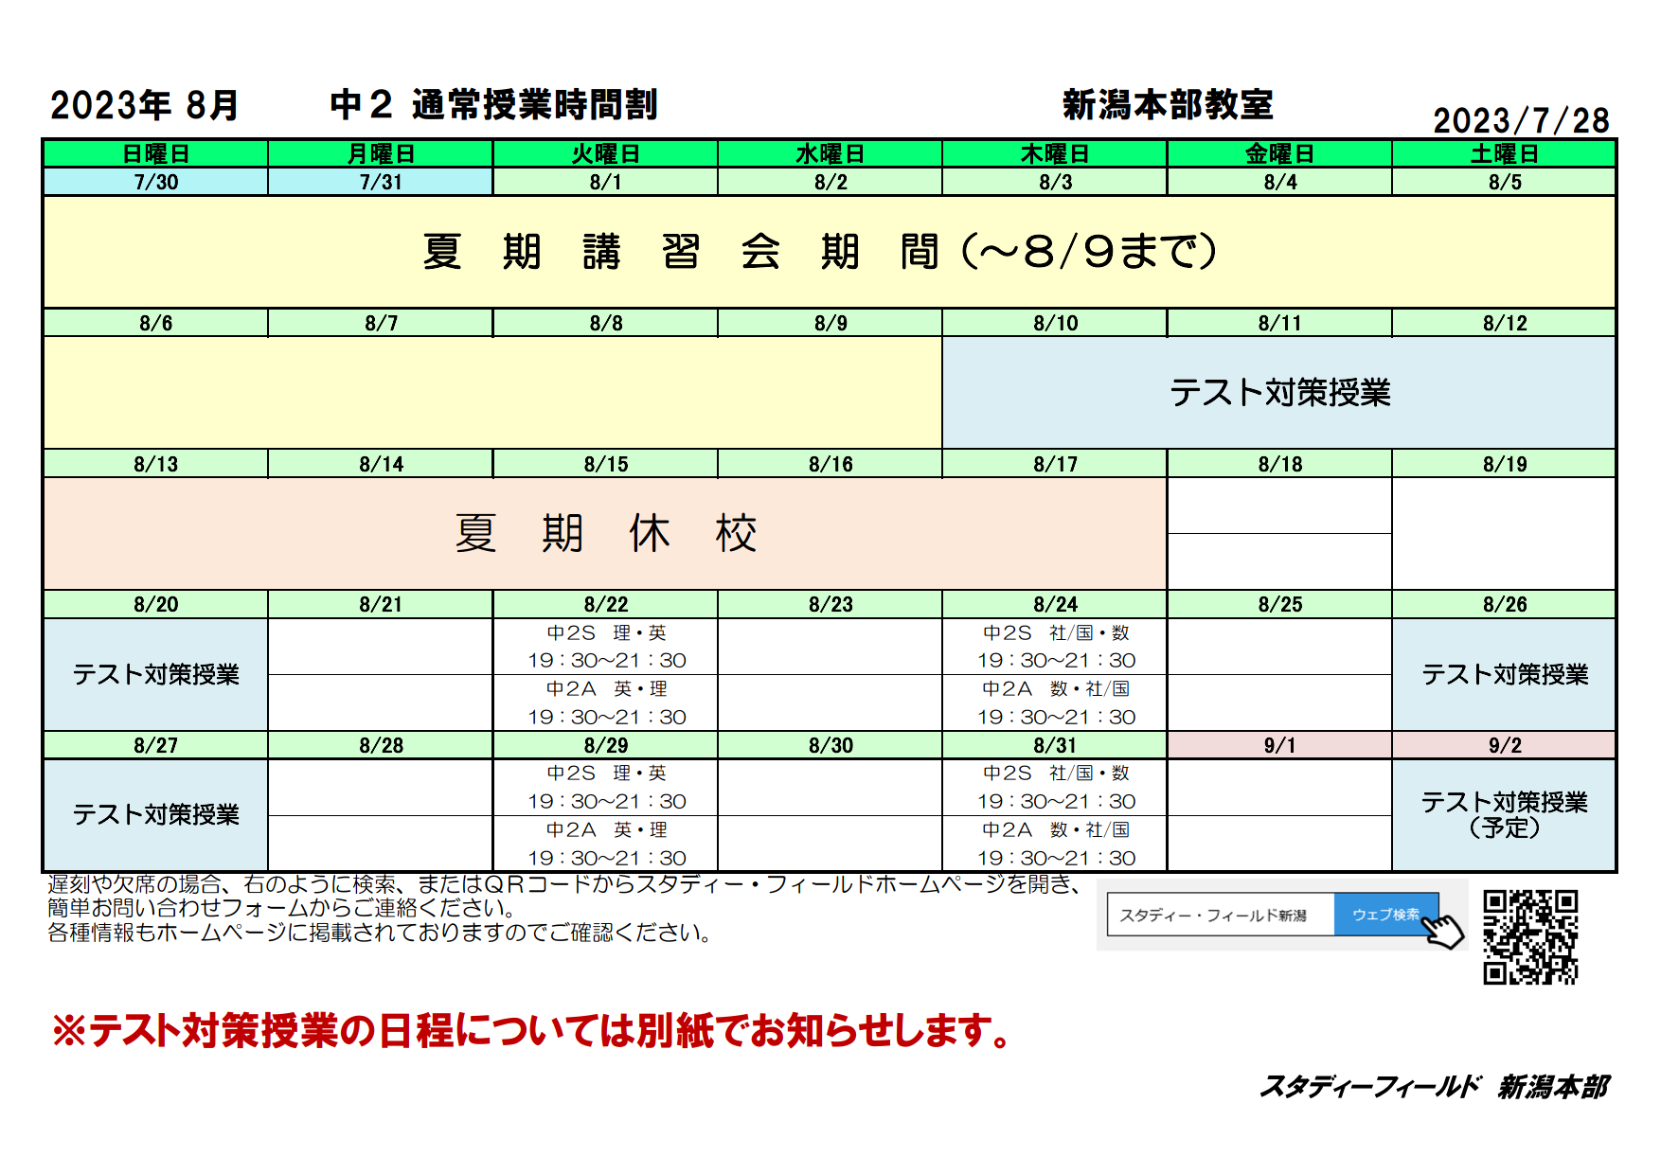
Task: Click the 8/20 date cell
Action: [x=156, y=604]
